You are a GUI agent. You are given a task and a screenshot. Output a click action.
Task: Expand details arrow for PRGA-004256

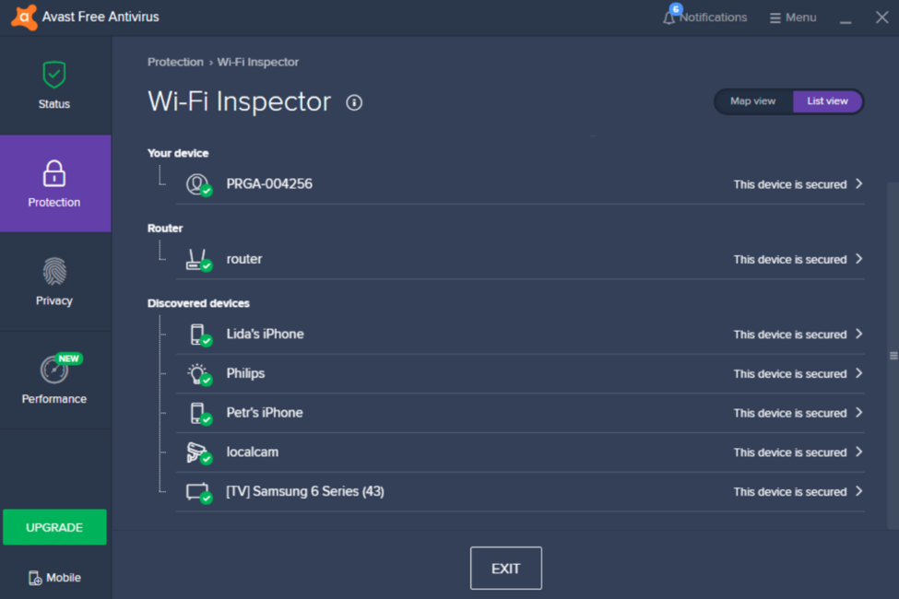coord(858,183)
